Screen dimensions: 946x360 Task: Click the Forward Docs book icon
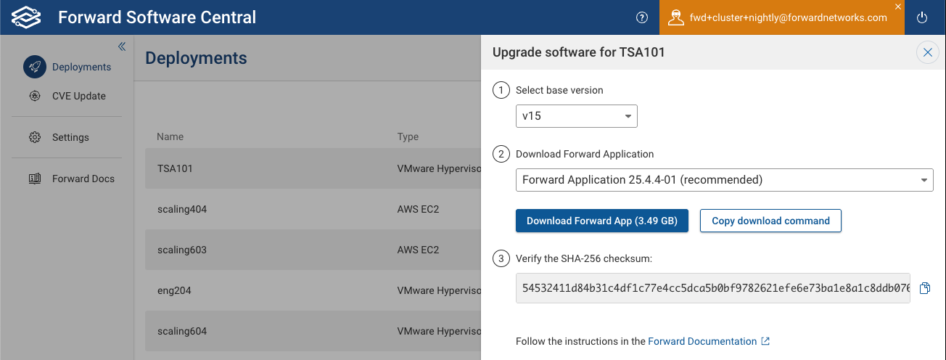tap(35, 179)
